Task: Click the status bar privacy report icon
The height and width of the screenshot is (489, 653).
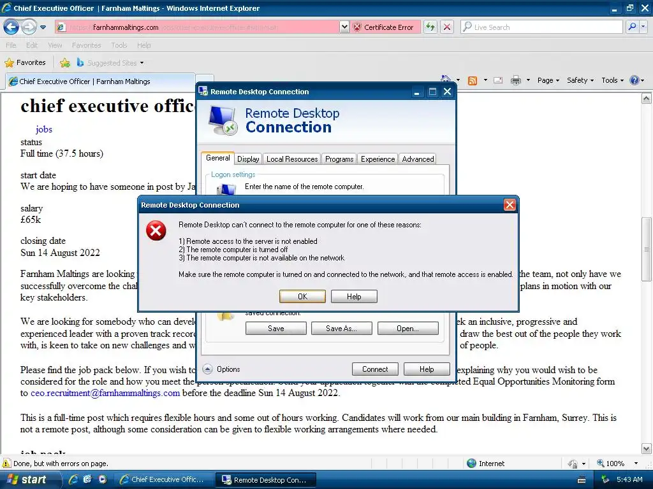Action: 573,464
